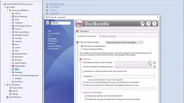
Task: Check Analyze only drawings that reference configuration
Action: pos(86,99)
